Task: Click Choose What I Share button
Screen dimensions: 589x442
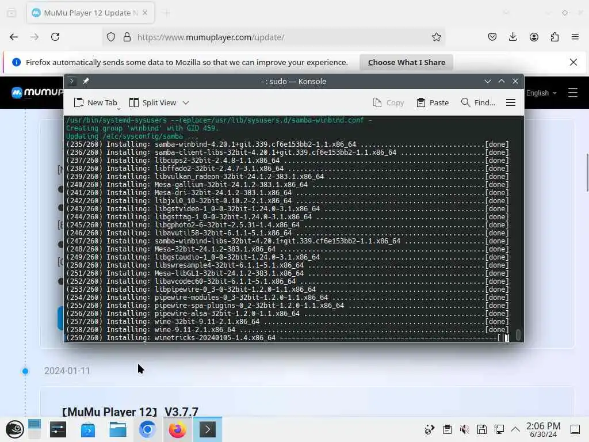Action: (x=406, y=62)
